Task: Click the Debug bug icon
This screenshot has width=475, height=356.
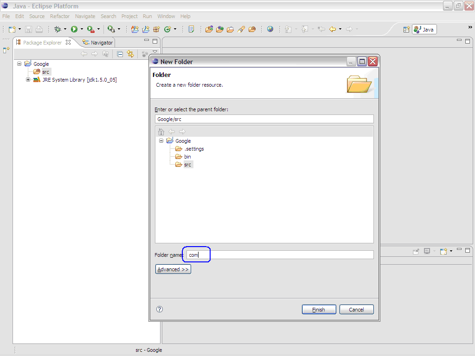Action: 57,29
